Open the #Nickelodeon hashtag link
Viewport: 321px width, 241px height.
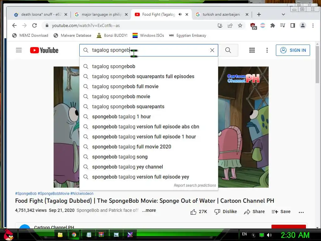[x=82, y=193]
